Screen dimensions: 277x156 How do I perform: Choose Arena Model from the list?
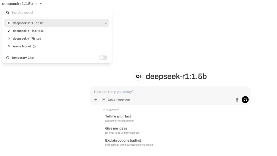[x=22, y=46]
